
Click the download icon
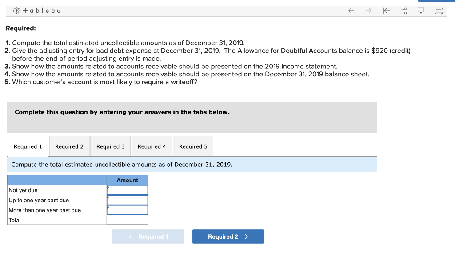coord(421,10)
